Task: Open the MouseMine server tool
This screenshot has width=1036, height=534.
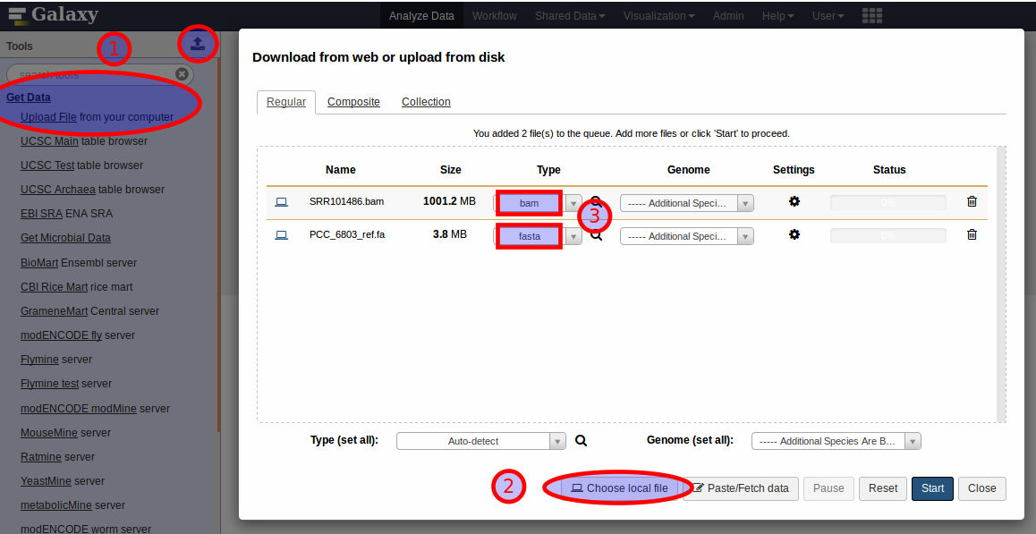Action: tap(65, 433)
